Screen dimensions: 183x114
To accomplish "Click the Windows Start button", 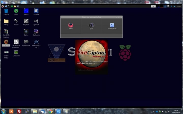I will (4, 111).
